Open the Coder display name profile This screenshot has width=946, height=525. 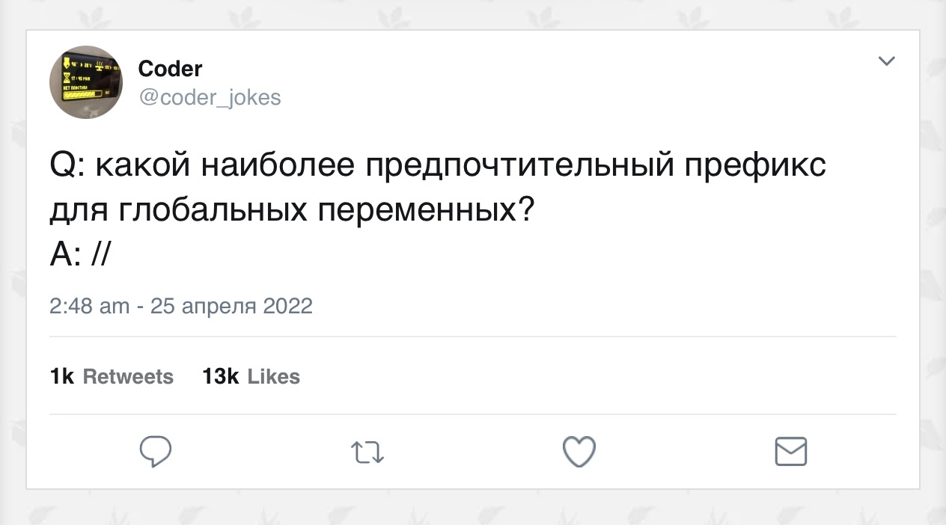coord(171,69)
